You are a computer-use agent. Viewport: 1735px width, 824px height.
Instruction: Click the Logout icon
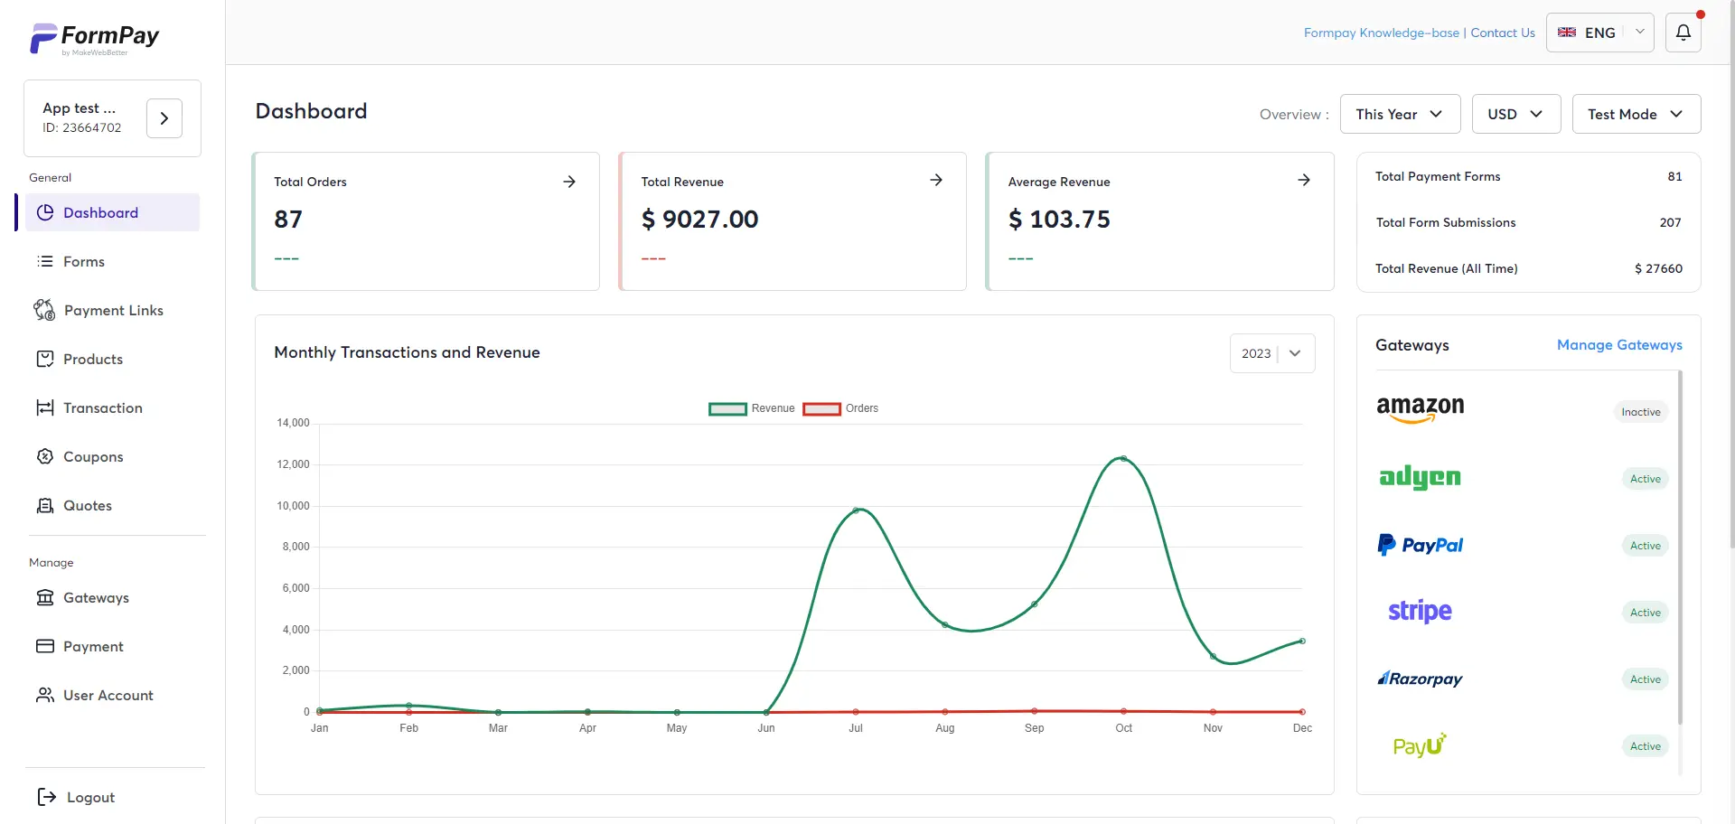[44, 797]
